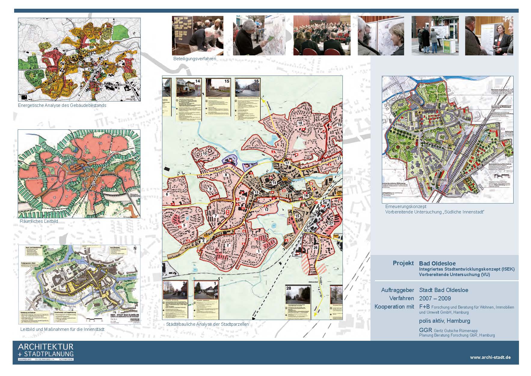
Task: Click the Bad Oldesloe project title
Action: click(x=434, y=263)
